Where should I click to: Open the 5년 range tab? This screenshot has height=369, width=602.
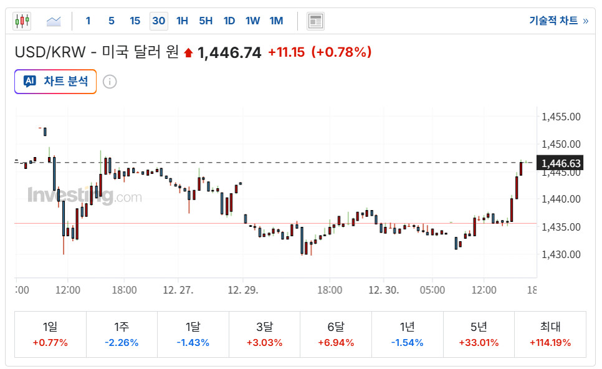479,334
